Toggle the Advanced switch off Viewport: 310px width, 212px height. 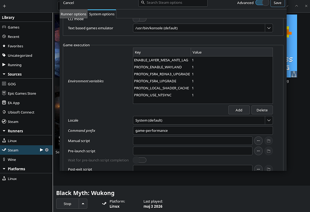click(262, 3)
